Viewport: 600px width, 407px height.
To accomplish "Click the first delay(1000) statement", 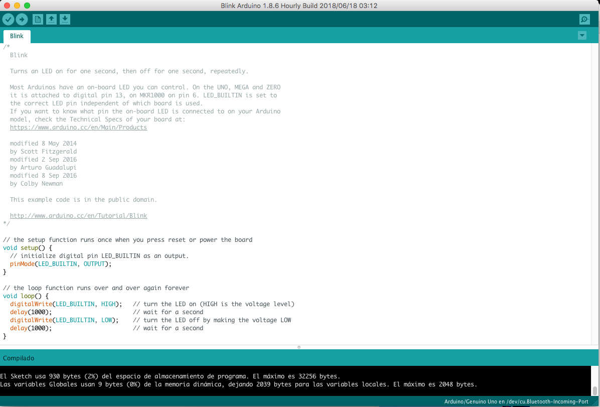I will 31,312.
